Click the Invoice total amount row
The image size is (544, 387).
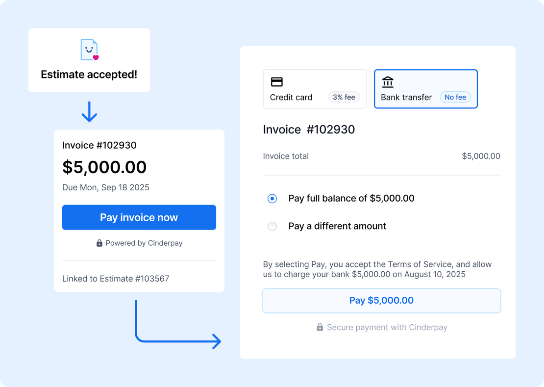pyautogui.click(x=381, y=156)
